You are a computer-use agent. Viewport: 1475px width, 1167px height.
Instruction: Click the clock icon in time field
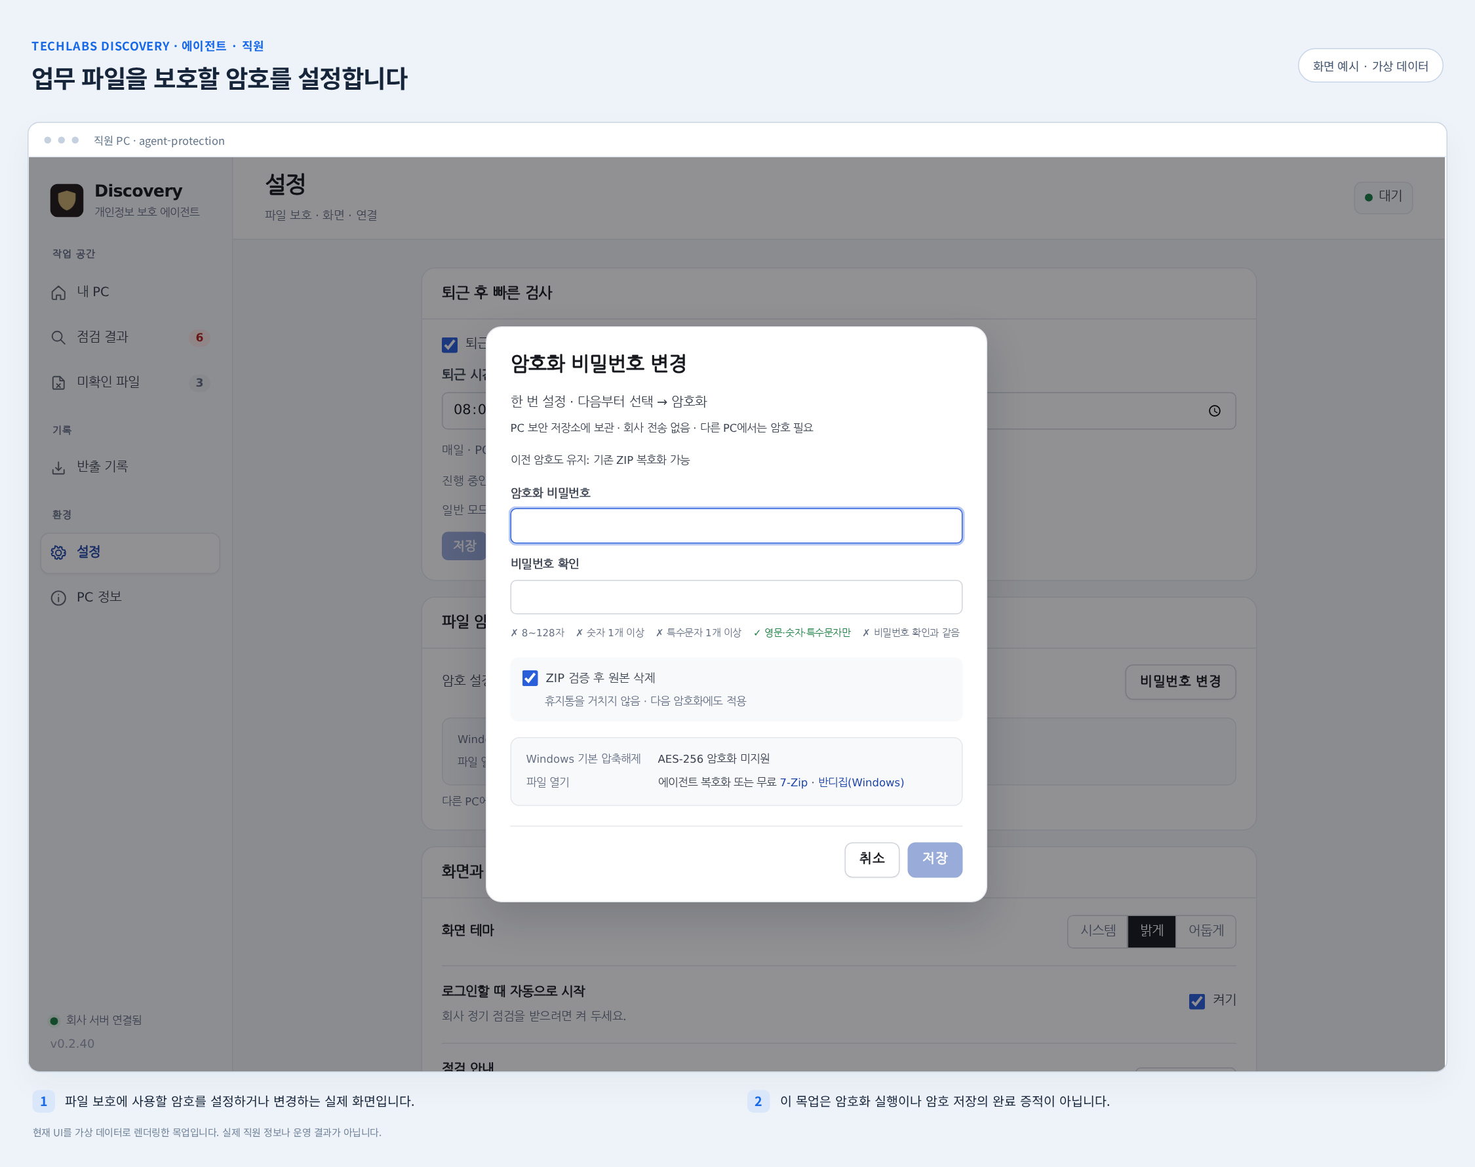pos(1215,411)
